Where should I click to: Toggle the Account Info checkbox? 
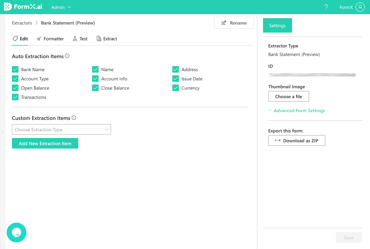(x=95, y=78)
